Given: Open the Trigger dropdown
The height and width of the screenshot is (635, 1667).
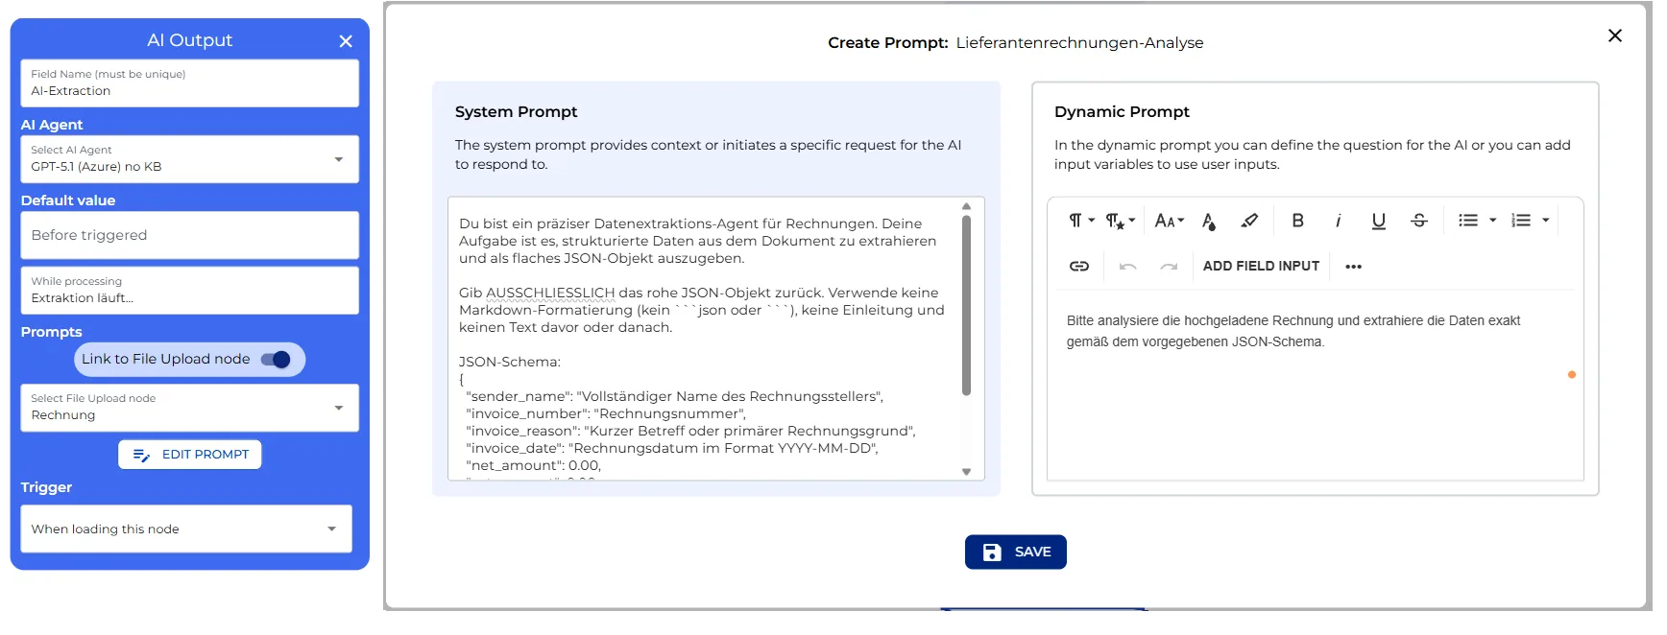Looking at the screenshot, I should pos(186,529).
